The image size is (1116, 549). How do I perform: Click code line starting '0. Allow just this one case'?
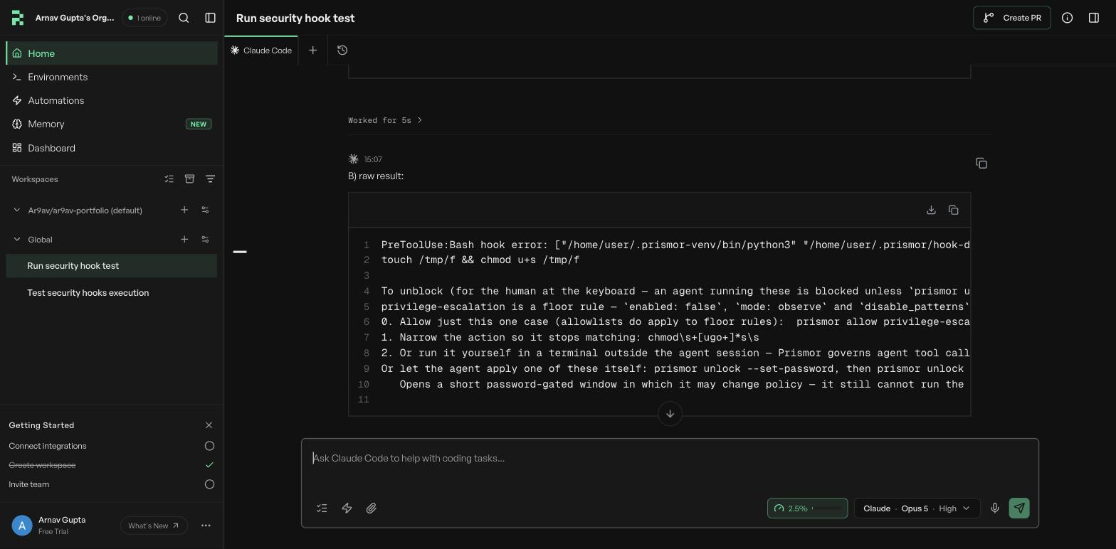point(675,322)
